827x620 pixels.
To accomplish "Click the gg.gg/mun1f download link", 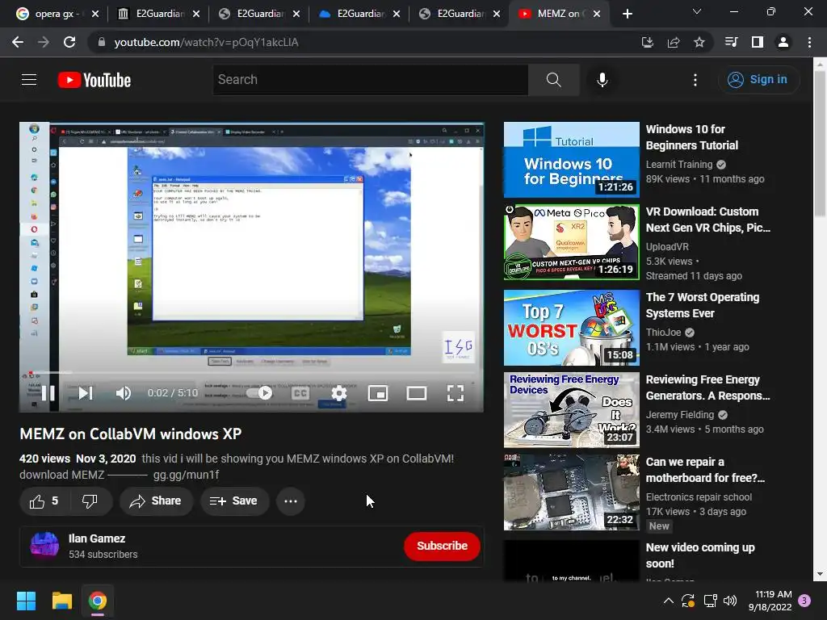I will point(187,475).
